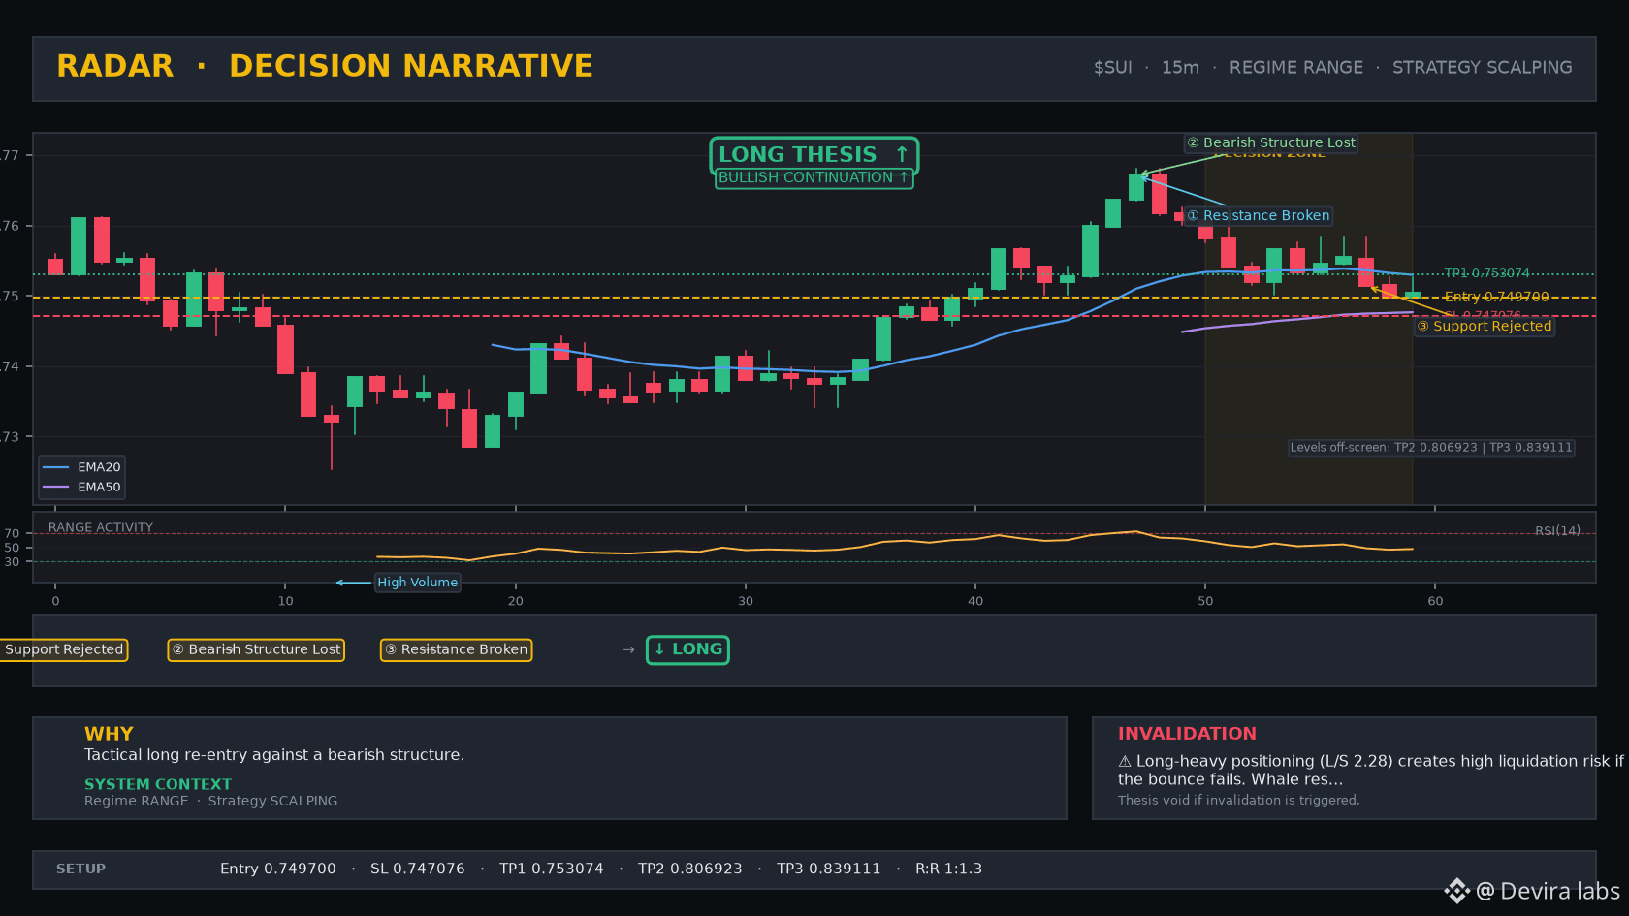This screenshot has width=1629, height=916.
Task: Click the Support Rejected step chip
Action: click(64, 649)
